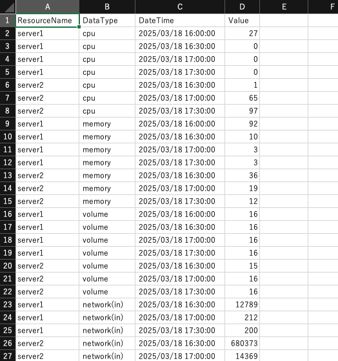Select row 23 header

point(8,305)
